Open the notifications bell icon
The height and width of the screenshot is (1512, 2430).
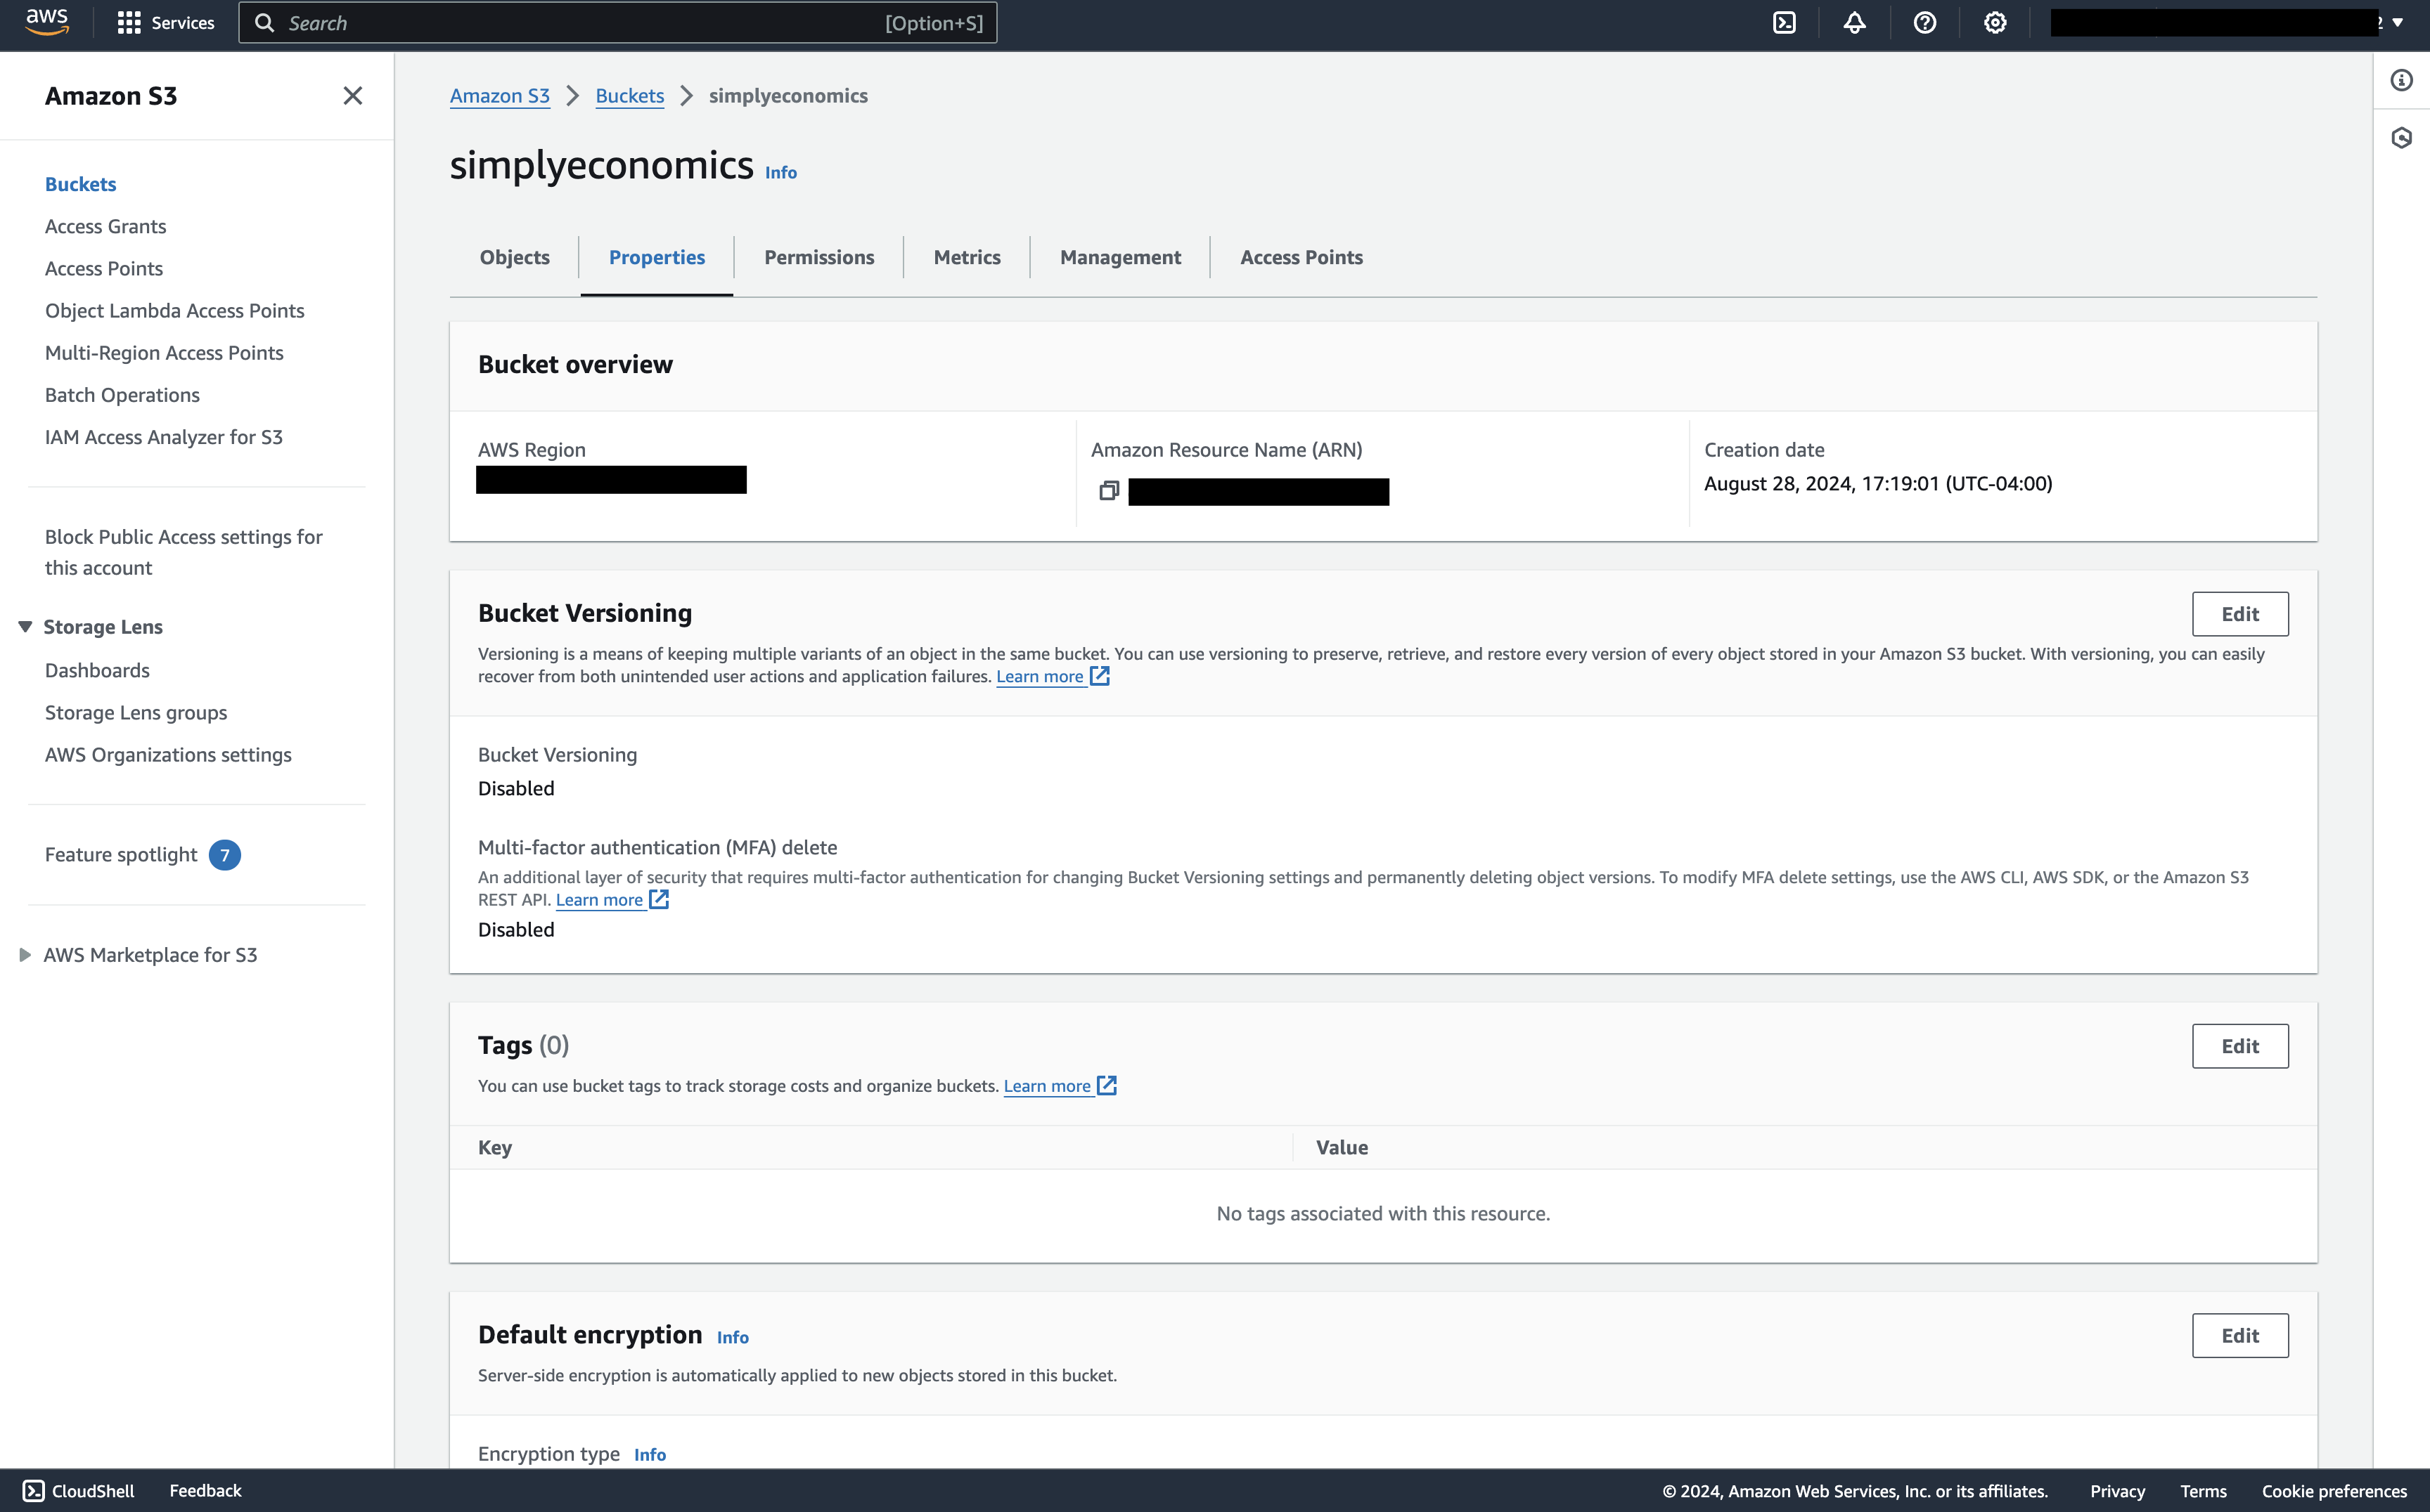(x=1853, y=23)
